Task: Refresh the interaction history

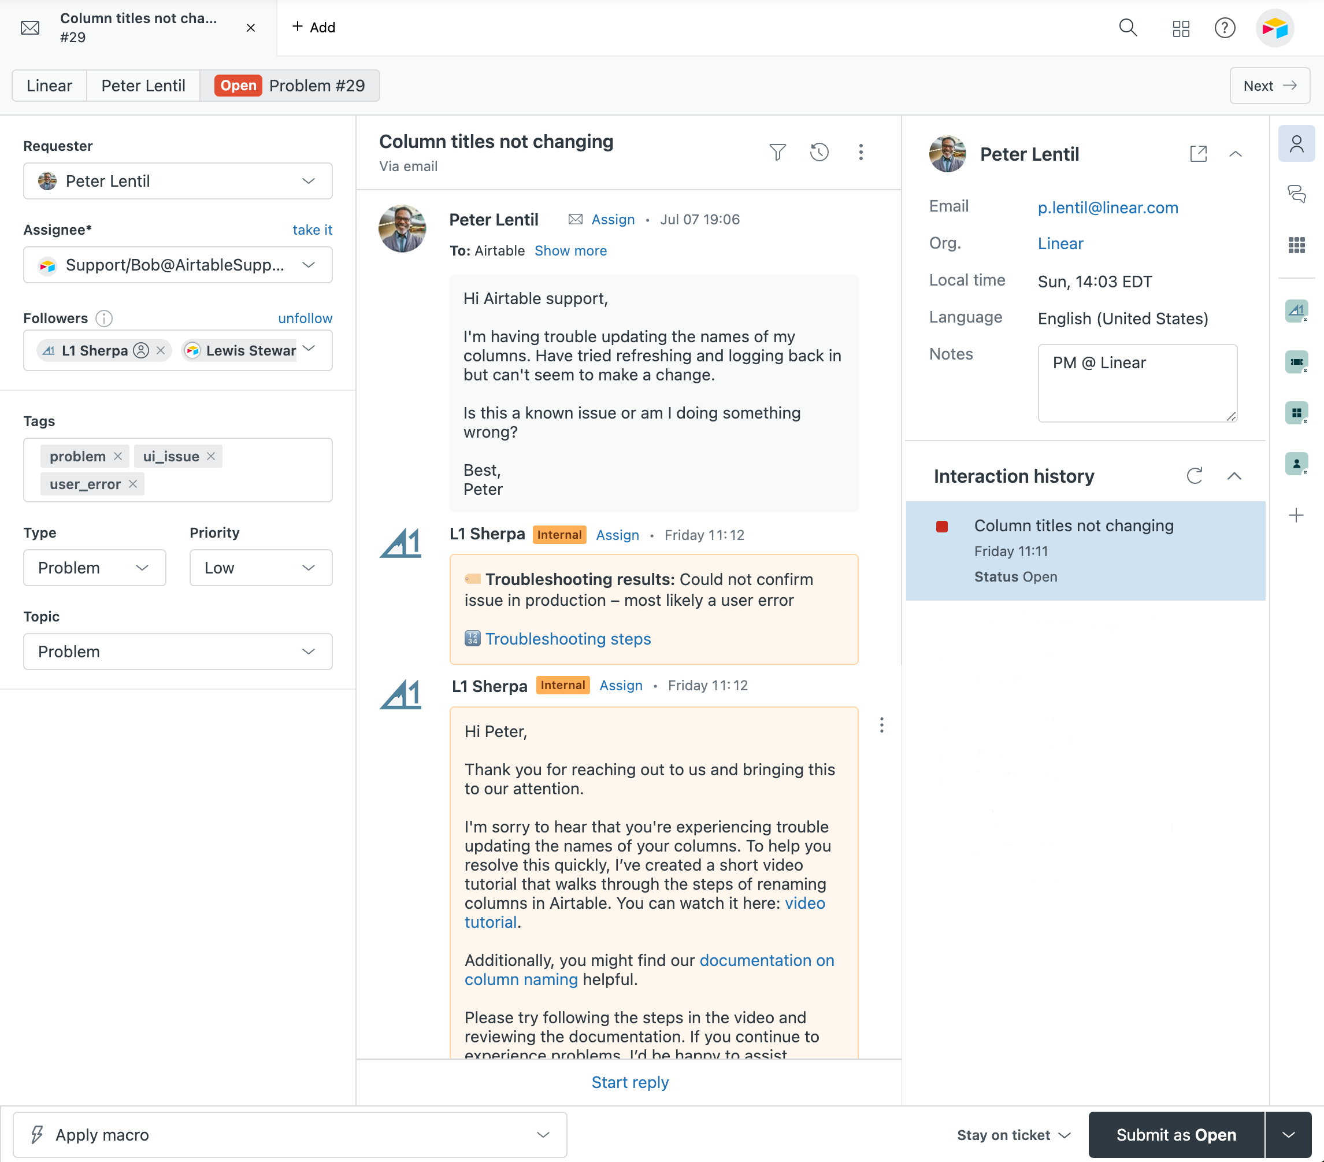Action: coord(1195,476)
